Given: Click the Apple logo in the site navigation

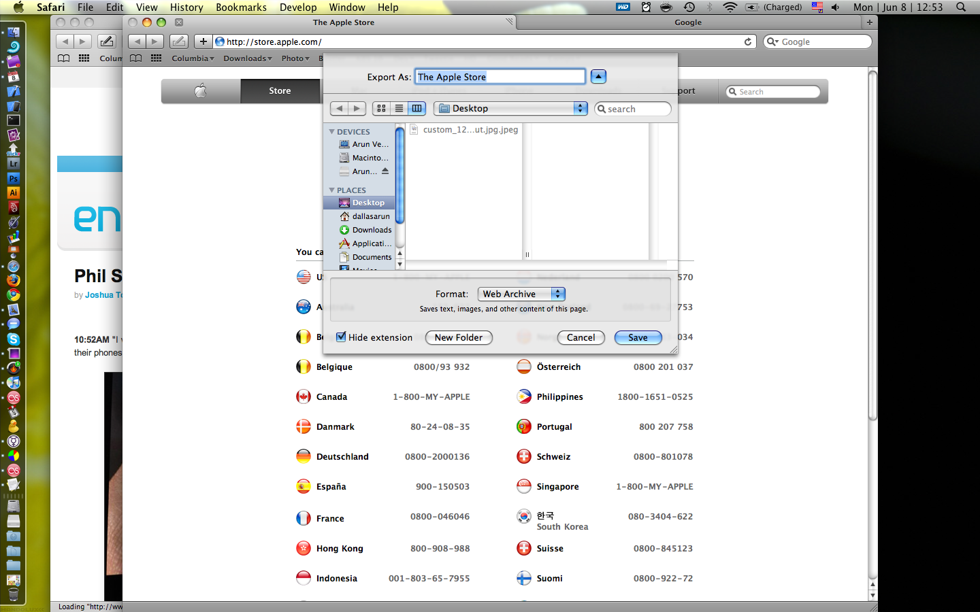Looking at the screenshot, I should pyautogui.click(x=201, y=90).
